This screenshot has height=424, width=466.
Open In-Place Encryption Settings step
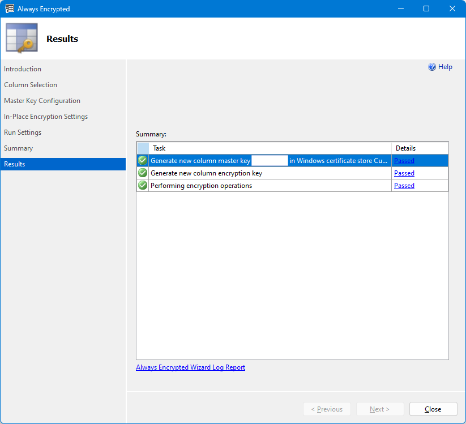pyautogui.click(x=46, y=116)
